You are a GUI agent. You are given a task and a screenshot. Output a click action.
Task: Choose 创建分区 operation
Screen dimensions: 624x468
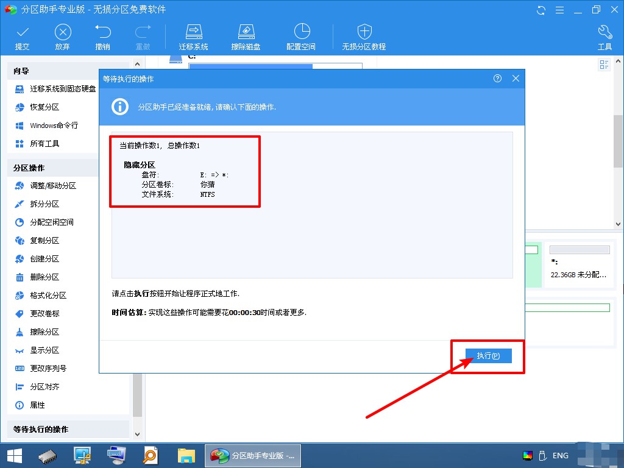pyautogui.click(x=37, y=258)
